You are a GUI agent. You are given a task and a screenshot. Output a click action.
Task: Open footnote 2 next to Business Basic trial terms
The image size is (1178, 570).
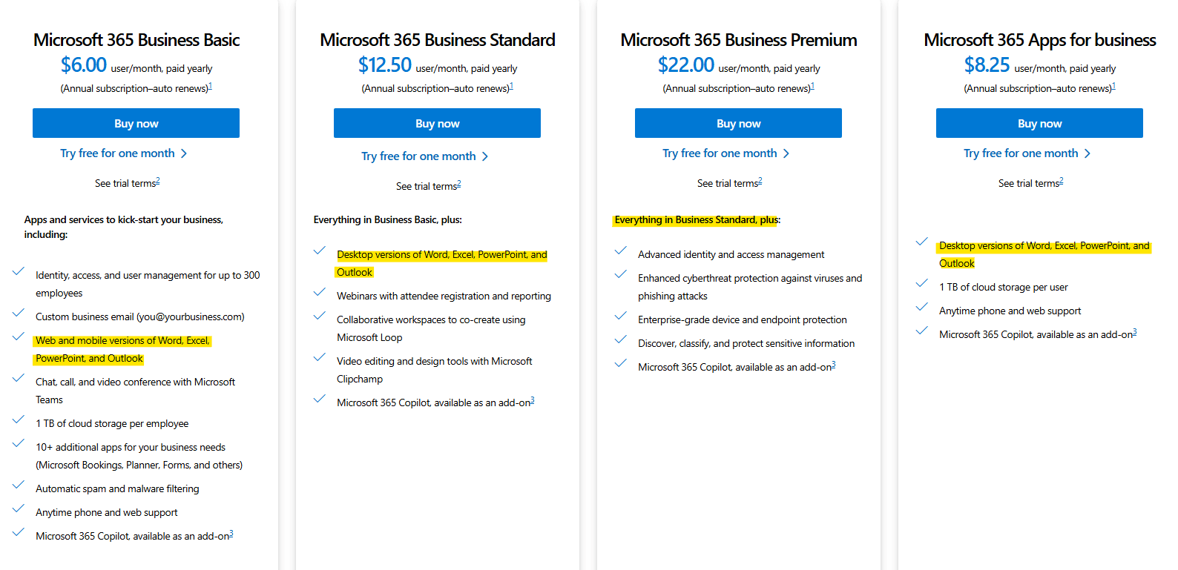[158, 181]
